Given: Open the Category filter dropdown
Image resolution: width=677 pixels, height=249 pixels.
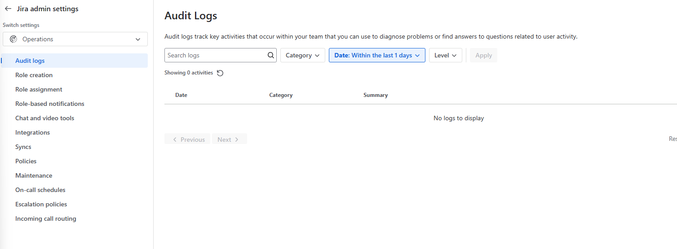Looking at the screenshot, I should click(x=303, y=55).
